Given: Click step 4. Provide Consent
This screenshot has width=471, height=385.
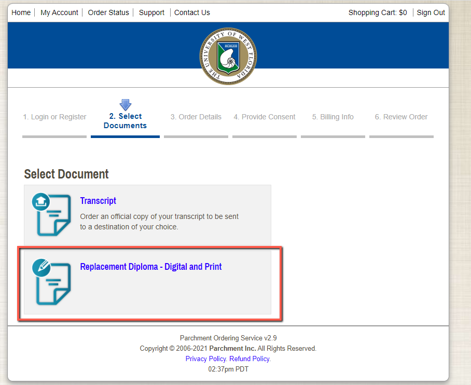Looking at the screenshot, I should click(265, 117).
